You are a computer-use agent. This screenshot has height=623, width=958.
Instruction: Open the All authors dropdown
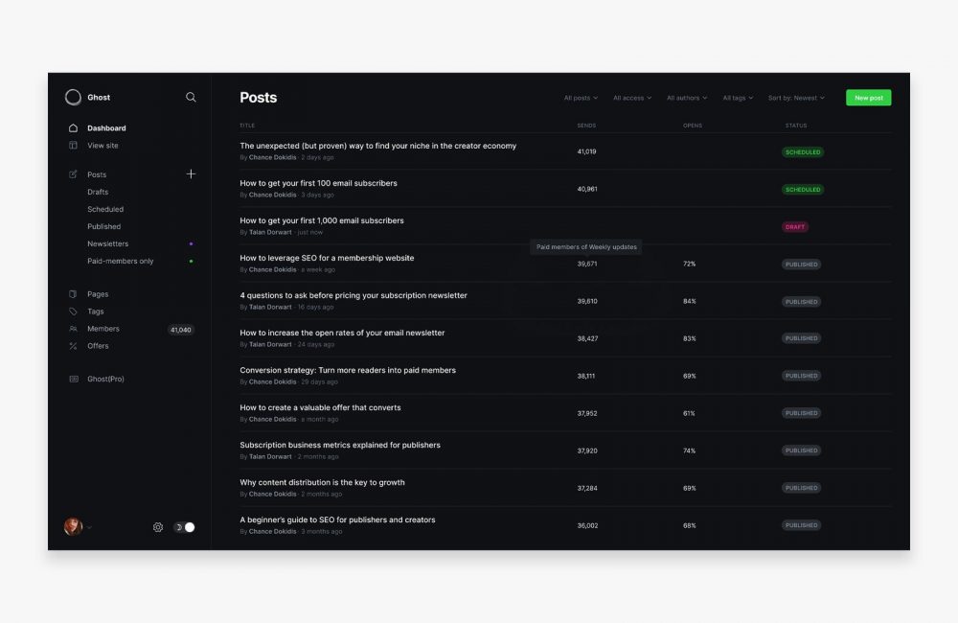tap(687, 98)
